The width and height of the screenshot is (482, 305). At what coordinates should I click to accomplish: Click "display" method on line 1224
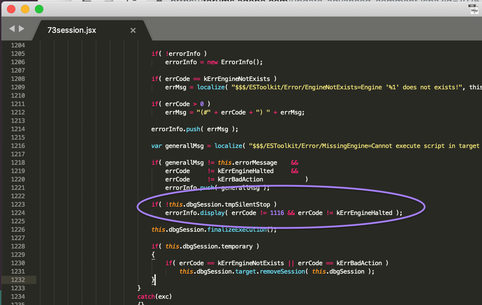212,213
